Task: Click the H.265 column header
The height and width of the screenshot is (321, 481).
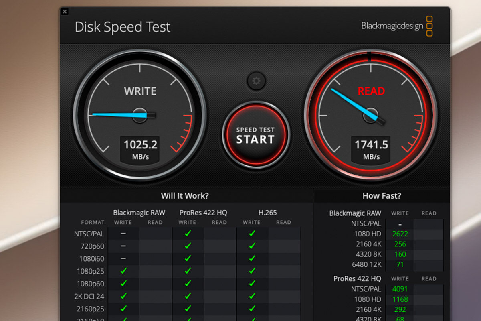Action: [268, 213]
